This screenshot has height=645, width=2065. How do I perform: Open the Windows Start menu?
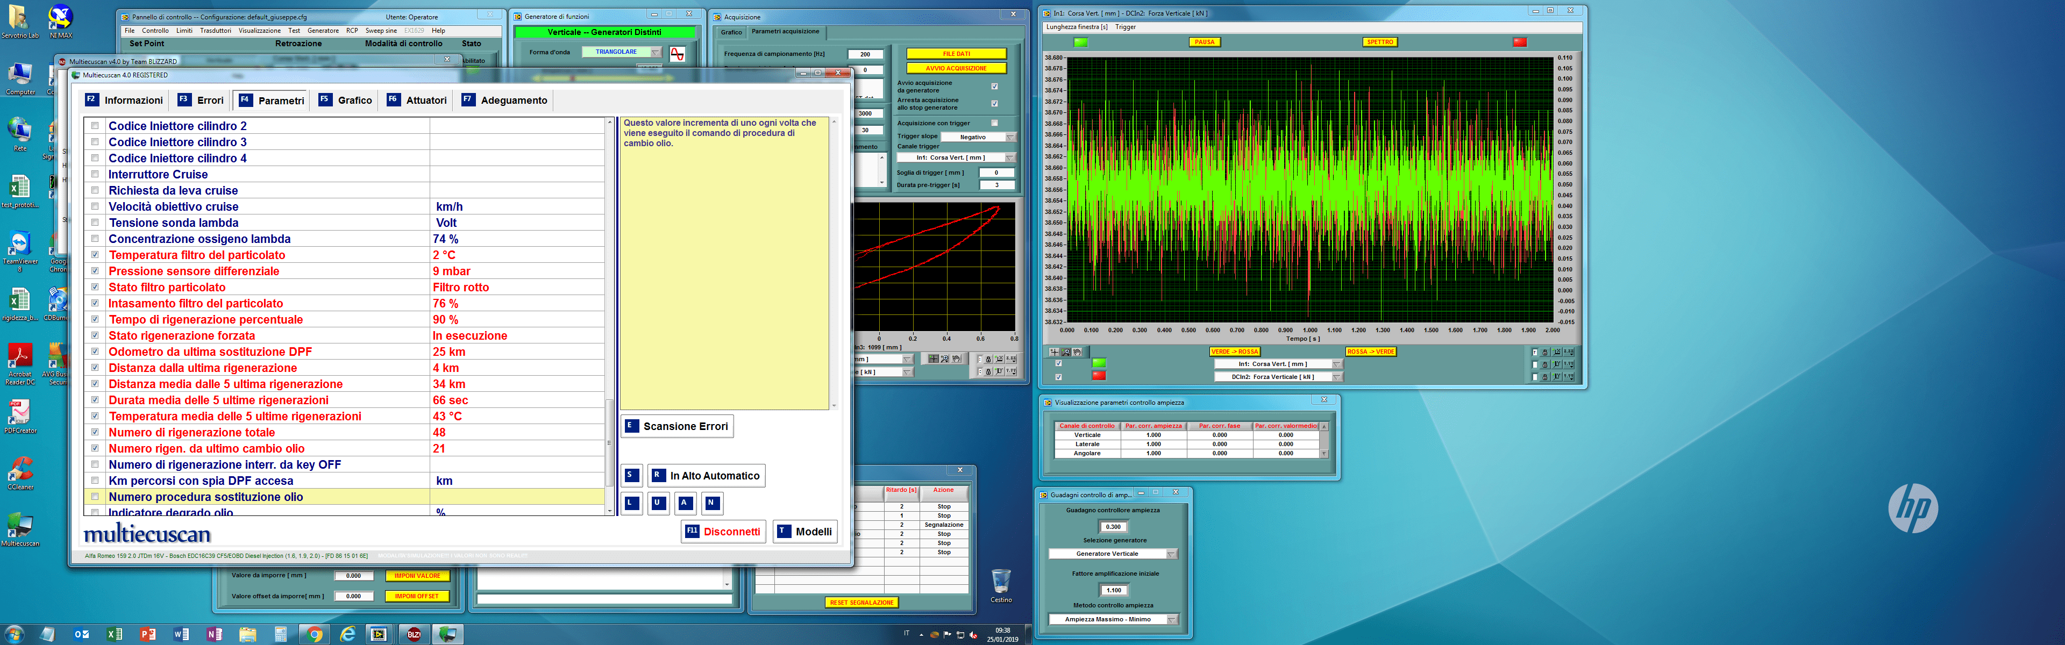coord(13,635)
